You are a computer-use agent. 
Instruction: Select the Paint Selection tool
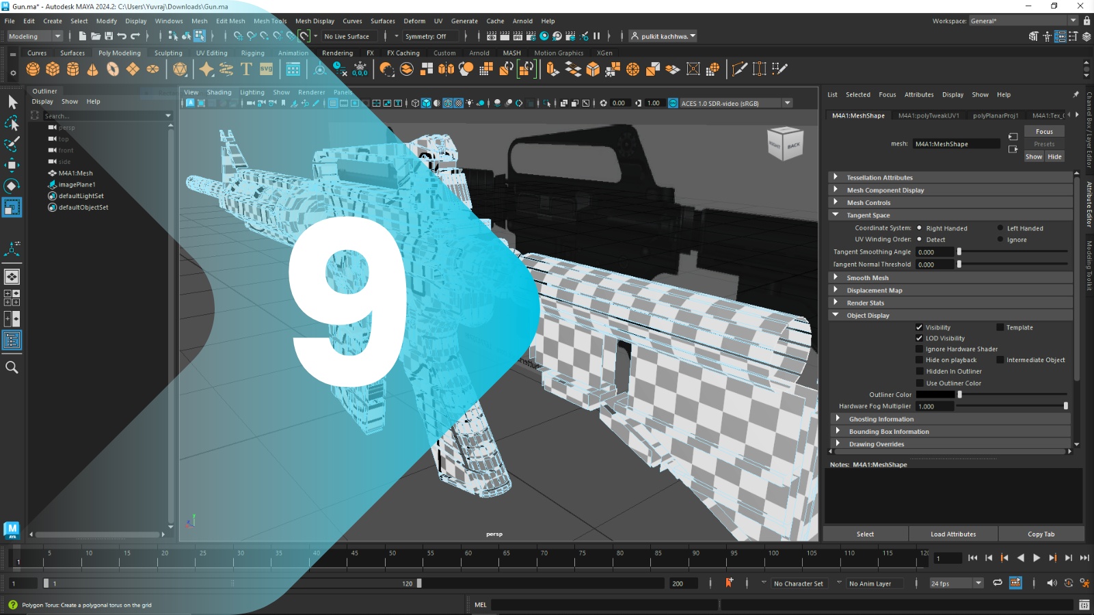(12, 144)
